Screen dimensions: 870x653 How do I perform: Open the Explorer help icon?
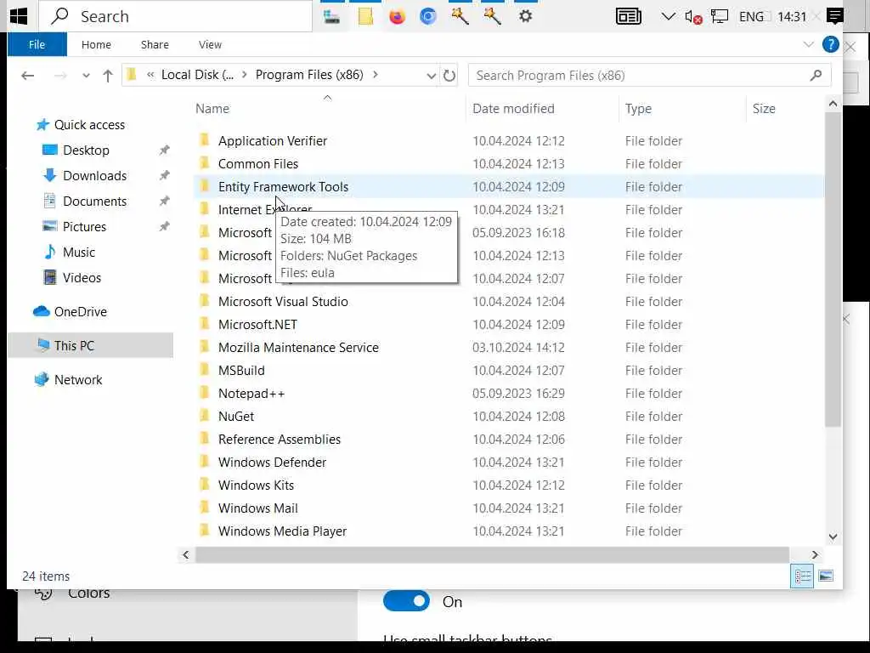(x=830, y=44)
